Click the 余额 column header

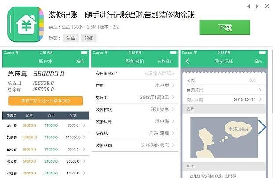(x=73, y=116)
